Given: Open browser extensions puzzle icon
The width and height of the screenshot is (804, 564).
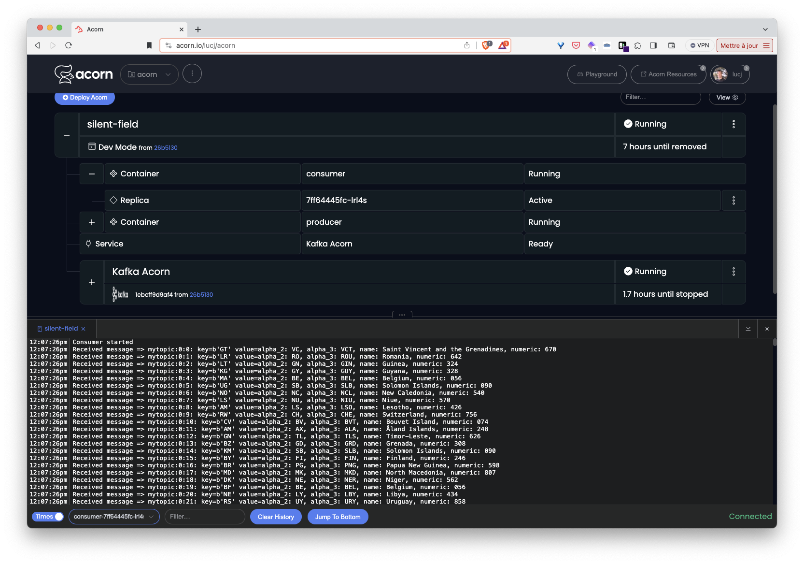Looking at the screenshot, I should click(638, 45).
